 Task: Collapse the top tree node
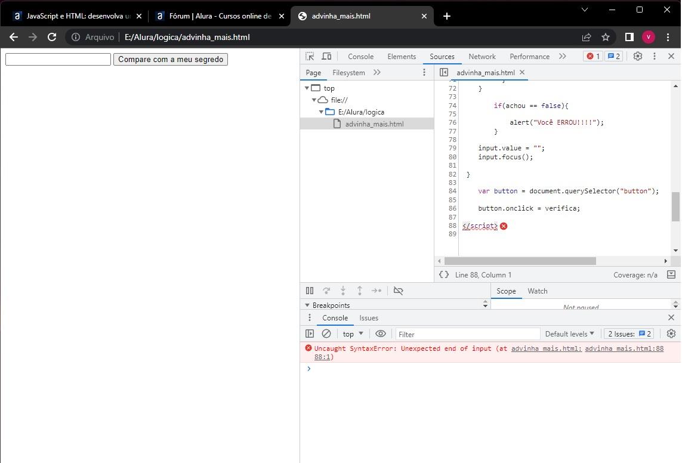(x=307, y=88)
